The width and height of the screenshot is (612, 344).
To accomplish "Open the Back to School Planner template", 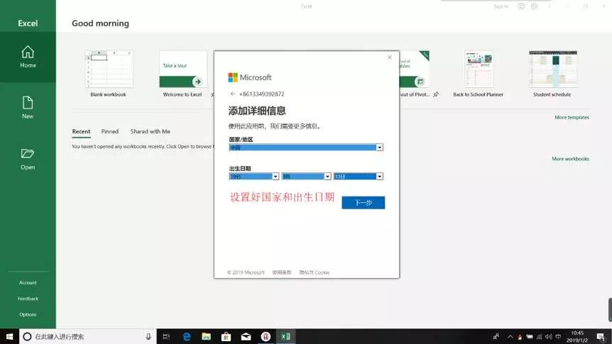I will [478, 74].
